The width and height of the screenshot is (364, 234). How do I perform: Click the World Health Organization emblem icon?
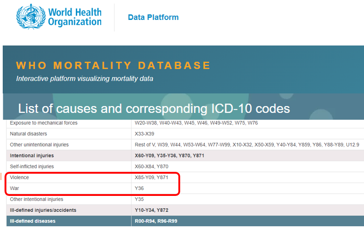[30, 16]
